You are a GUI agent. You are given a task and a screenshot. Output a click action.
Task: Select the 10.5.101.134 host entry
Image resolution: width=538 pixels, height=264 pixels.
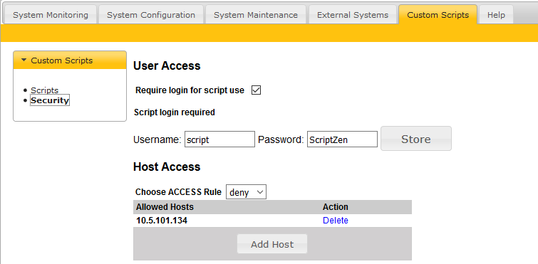click(162, 221)
